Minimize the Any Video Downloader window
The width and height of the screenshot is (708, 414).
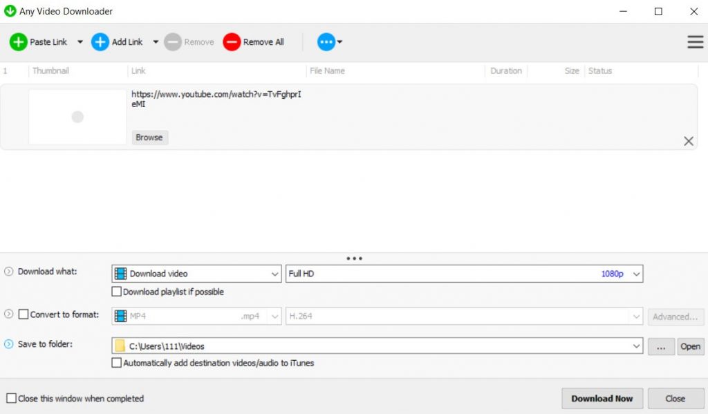(623, 11)
